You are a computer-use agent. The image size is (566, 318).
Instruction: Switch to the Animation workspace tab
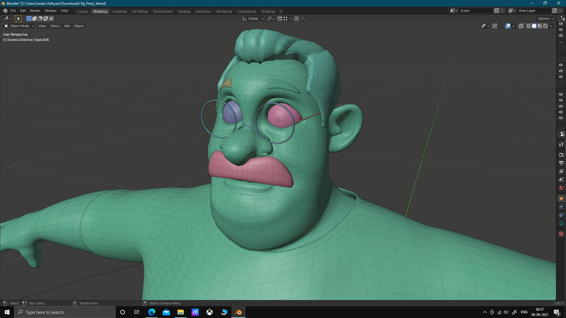tap(203, 11)
